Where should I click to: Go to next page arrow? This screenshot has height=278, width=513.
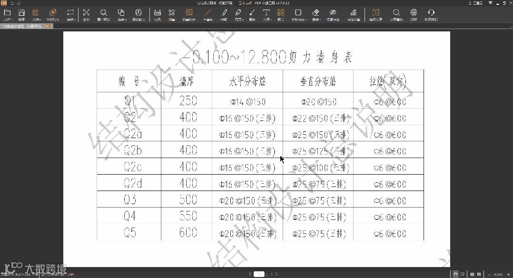[276, 274]
